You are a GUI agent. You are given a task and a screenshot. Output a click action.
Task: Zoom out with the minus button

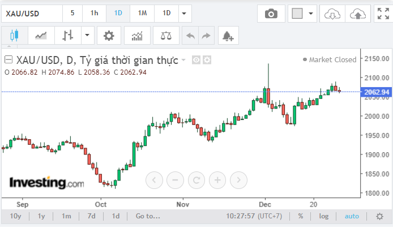click(175, 180)
